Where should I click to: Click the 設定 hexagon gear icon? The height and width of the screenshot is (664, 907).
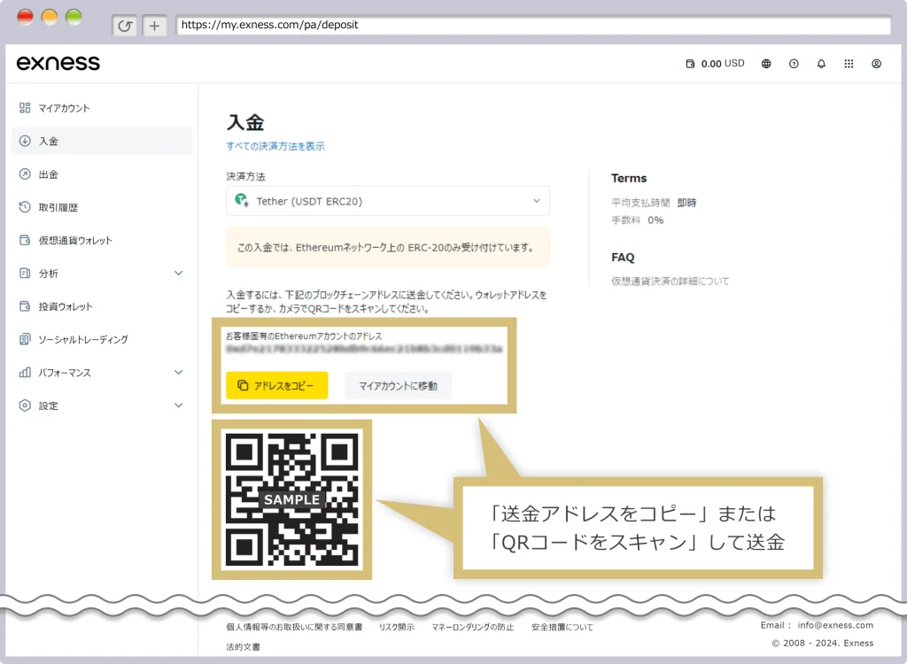tap(25, 405)
